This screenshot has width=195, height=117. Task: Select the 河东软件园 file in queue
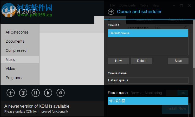click(x=148, y=101)
